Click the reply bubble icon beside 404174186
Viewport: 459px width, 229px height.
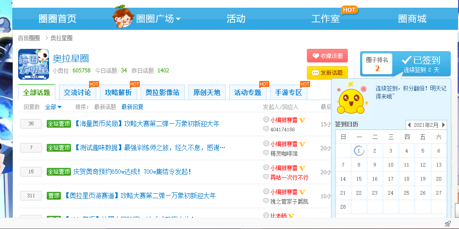(266, 129)
